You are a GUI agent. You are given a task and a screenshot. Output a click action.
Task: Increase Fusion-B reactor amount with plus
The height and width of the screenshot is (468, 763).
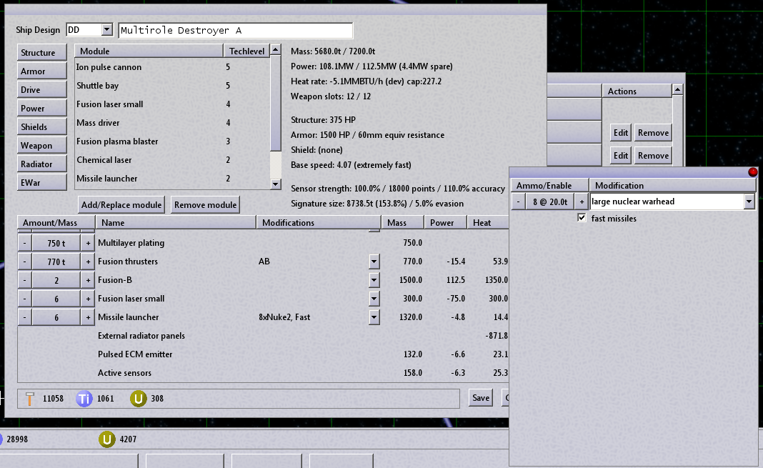(89, 280)
